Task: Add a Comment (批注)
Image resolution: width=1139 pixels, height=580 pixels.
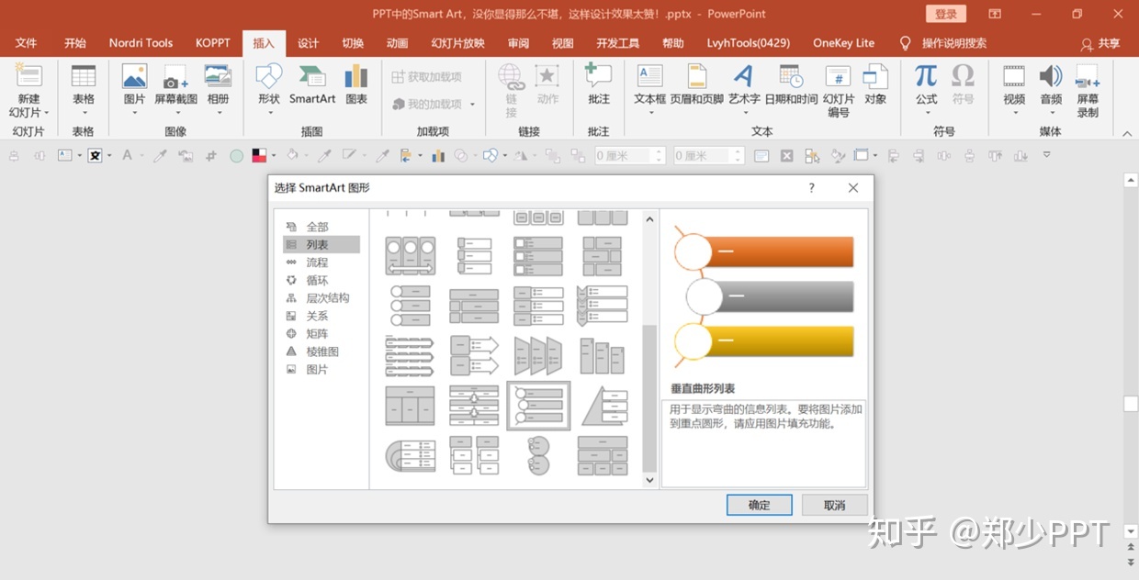Action: 599,84
